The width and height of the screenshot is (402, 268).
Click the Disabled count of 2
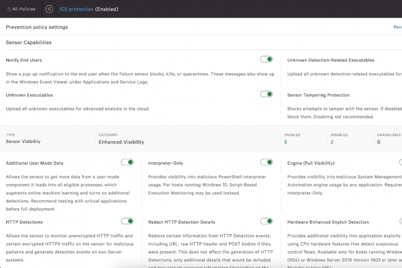pyautogui.click(x=331, y=142)
